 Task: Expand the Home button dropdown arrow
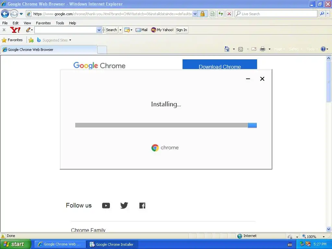[x=234, y=49]
